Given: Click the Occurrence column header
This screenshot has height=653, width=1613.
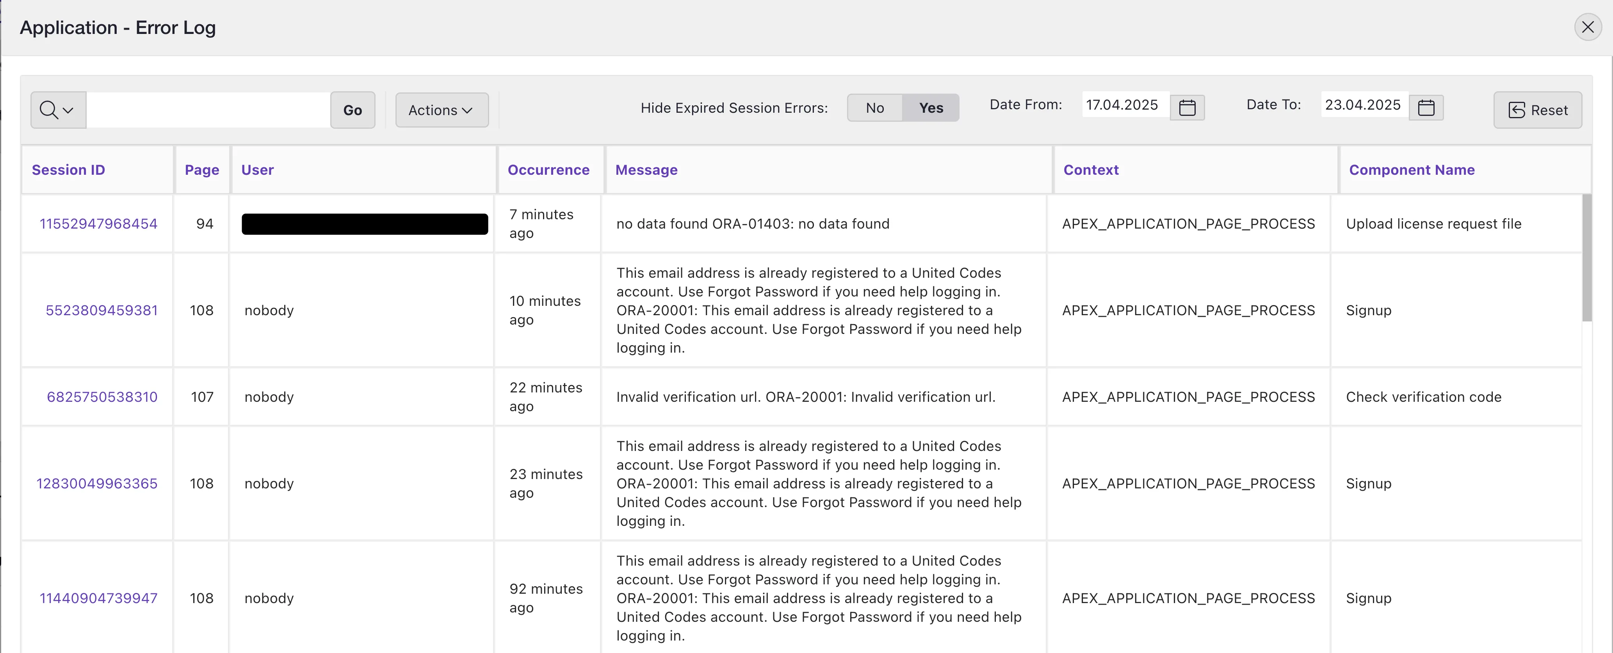Looking at the screenshot, I should click(548, 170).
